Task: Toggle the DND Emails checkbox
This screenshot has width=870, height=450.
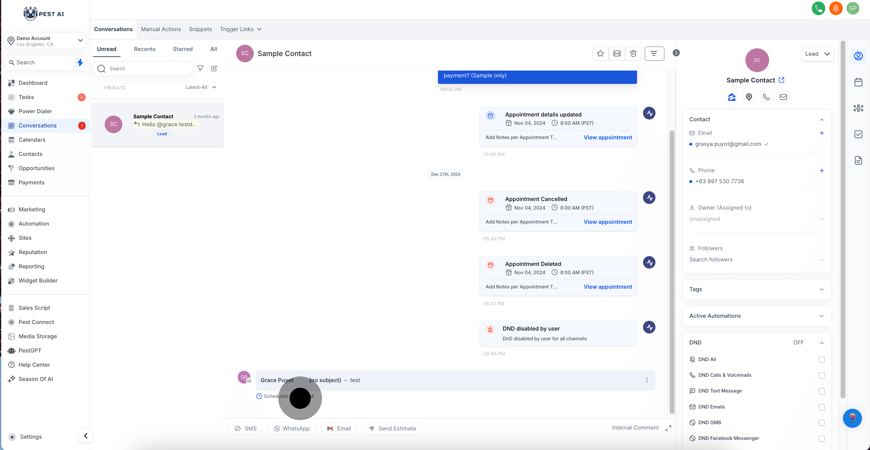Action: (x=821, y=407)
